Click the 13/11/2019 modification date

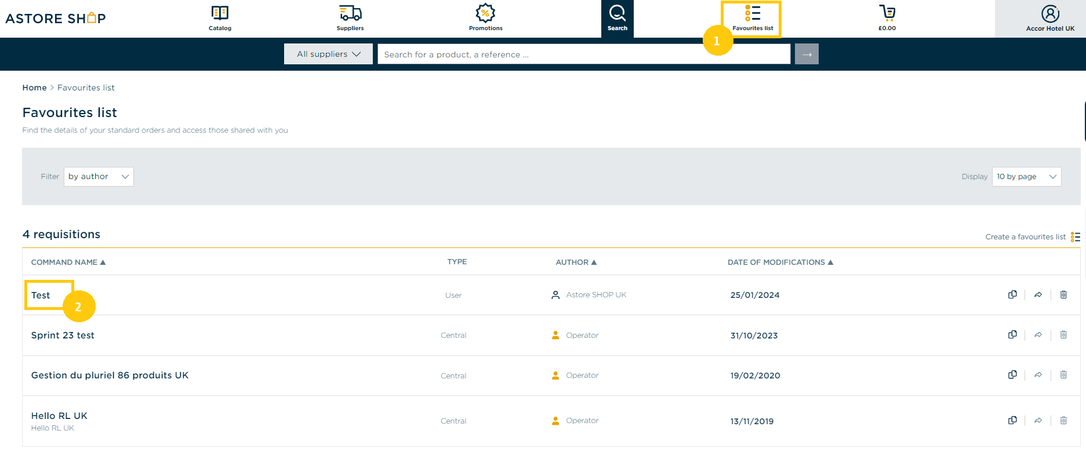click(x=752, y=421)
